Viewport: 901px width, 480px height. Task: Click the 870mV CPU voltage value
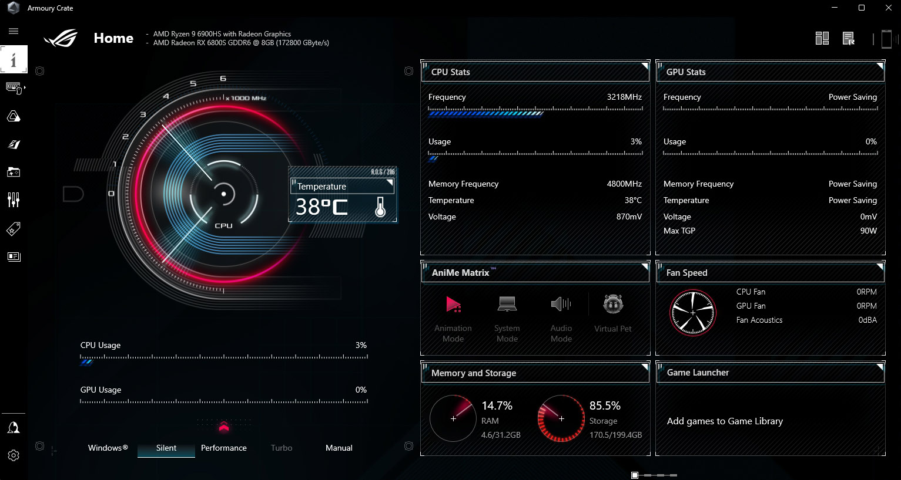pyautogui.click(x=629, y=217)
